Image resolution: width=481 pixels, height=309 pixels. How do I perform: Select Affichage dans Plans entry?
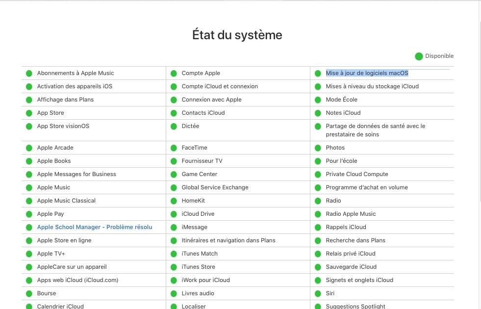(x=65, y=100)
